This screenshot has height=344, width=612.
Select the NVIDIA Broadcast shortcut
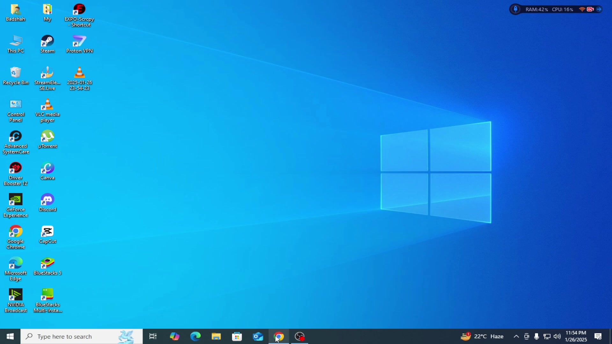pos(16,301)
